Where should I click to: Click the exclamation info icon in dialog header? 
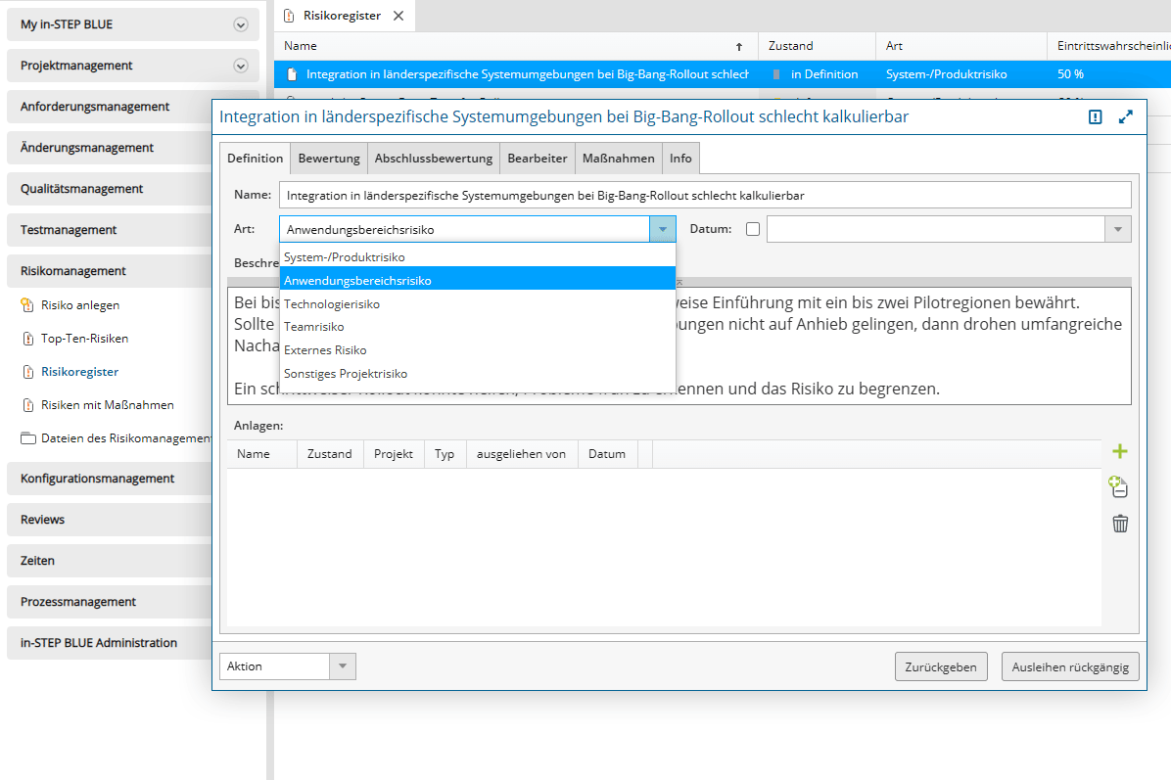point(1096,117)
